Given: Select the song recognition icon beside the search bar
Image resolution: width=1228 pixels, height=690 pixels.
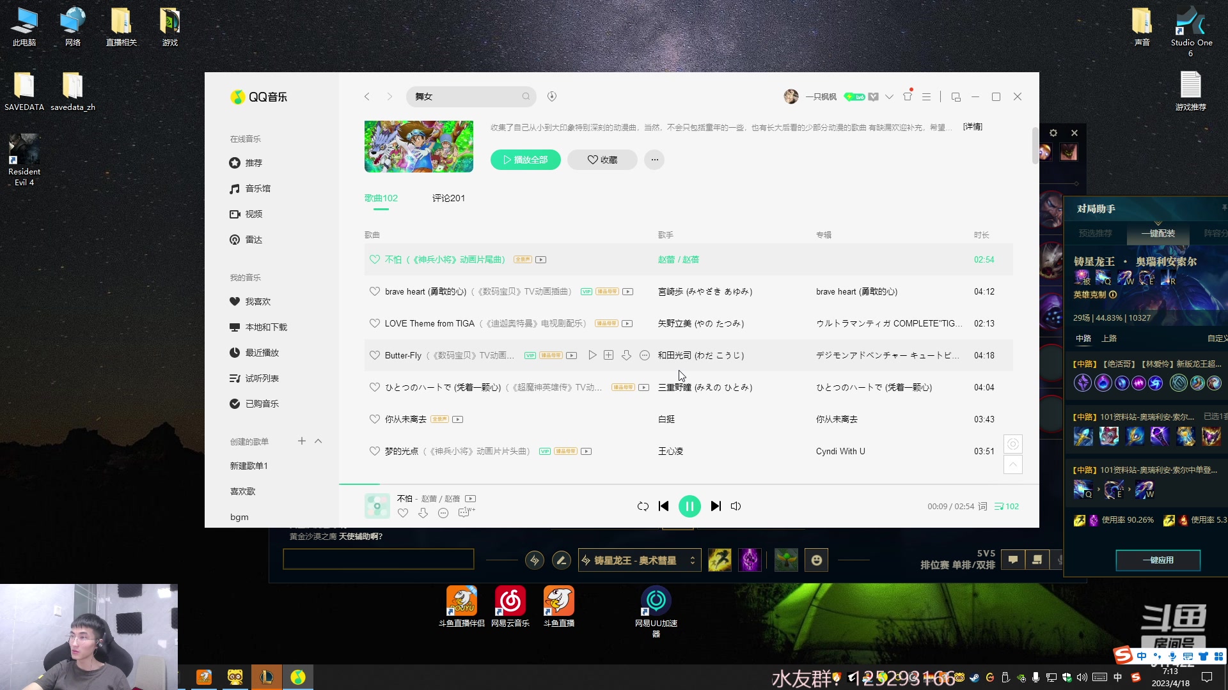Looking at the screenshot, I should coord(551,96).
